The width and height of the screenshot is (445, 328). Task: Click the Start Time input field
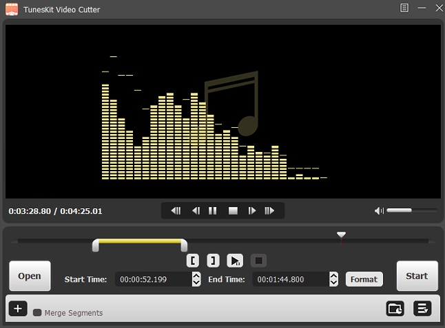click(x=153, y=279)
